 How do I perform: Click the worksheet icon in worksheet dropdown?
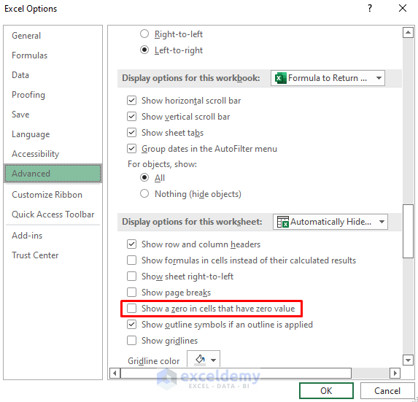pos(282,222)
